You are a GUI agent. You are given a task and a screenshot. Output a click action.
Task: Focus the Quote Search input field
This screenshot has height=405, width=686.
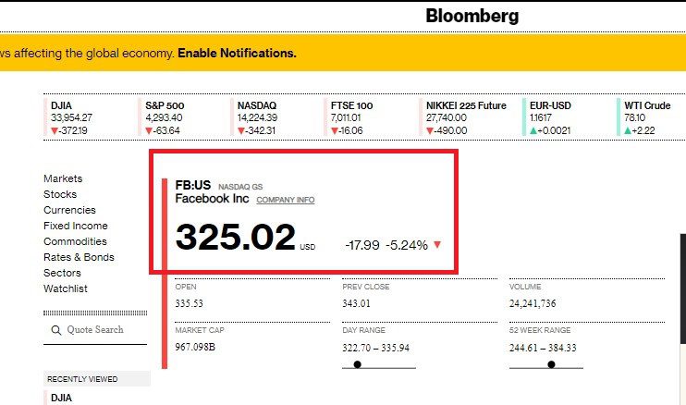tap(95, 330)
